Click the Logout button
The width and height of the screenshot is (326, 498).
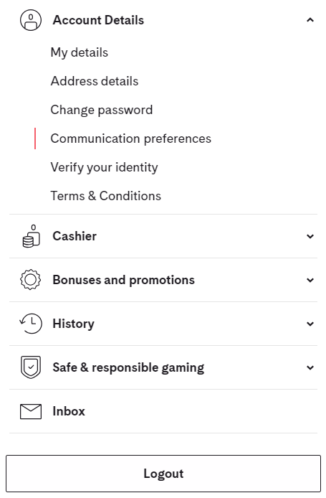(163, 474)
